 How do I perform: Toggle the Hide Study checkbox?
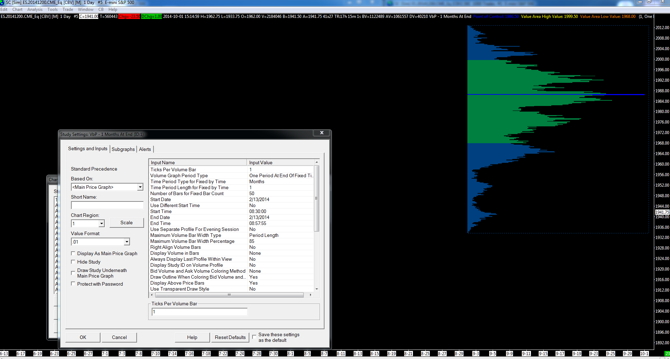(73, 262)
